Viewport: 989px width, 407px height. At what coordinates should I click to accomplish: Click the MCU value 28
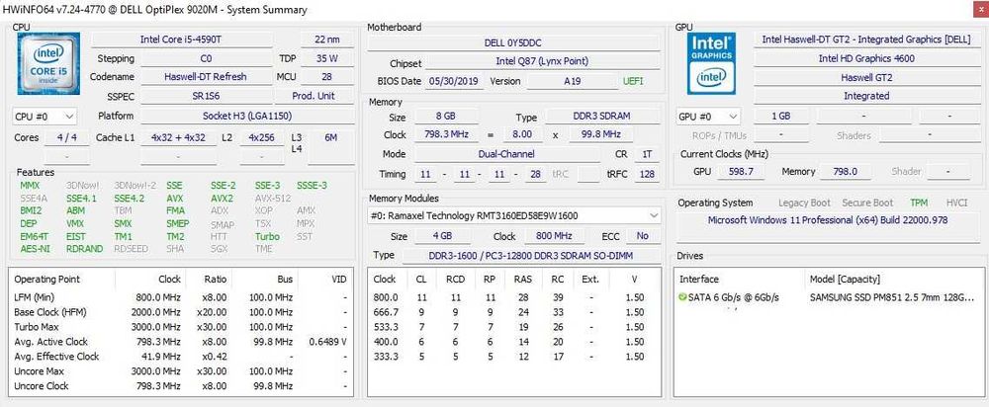coord(326,77)
